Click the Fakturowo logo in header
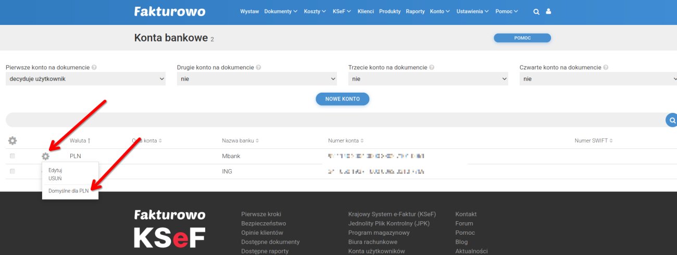Screen dimensions: 677x255 pyautogui.click(x=170, y=11)
